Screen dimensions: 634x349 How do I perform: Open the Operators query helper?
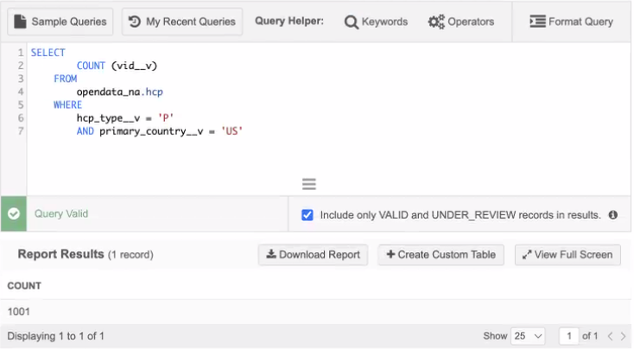pos(461,22)
